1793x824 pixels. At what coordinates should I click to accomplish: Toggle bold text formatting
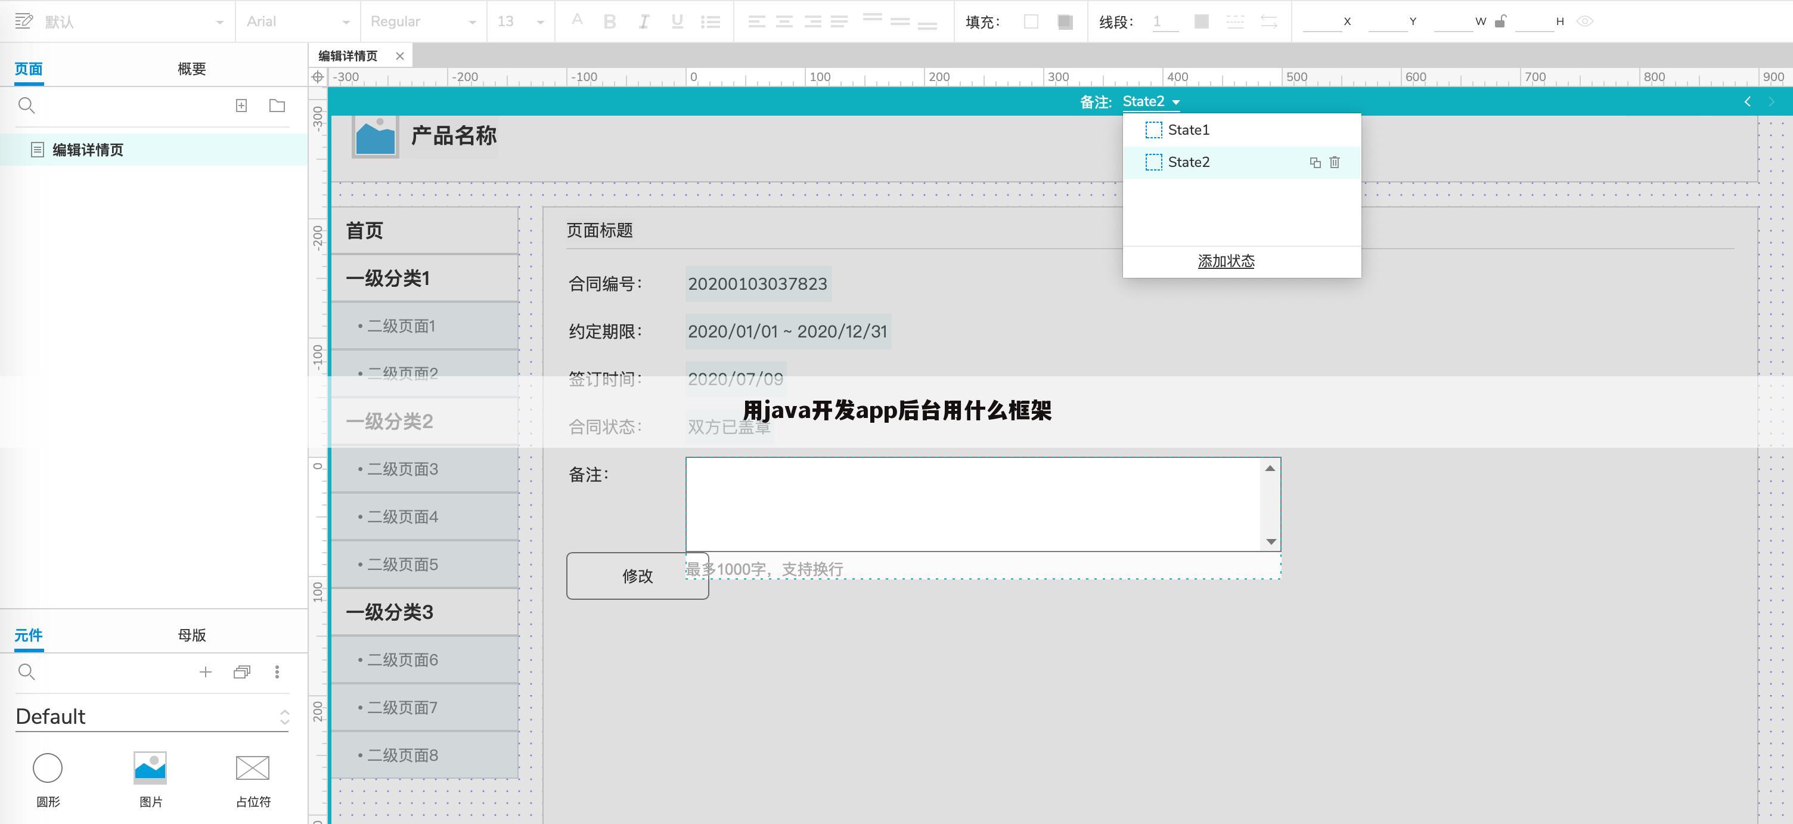(609, 21)
